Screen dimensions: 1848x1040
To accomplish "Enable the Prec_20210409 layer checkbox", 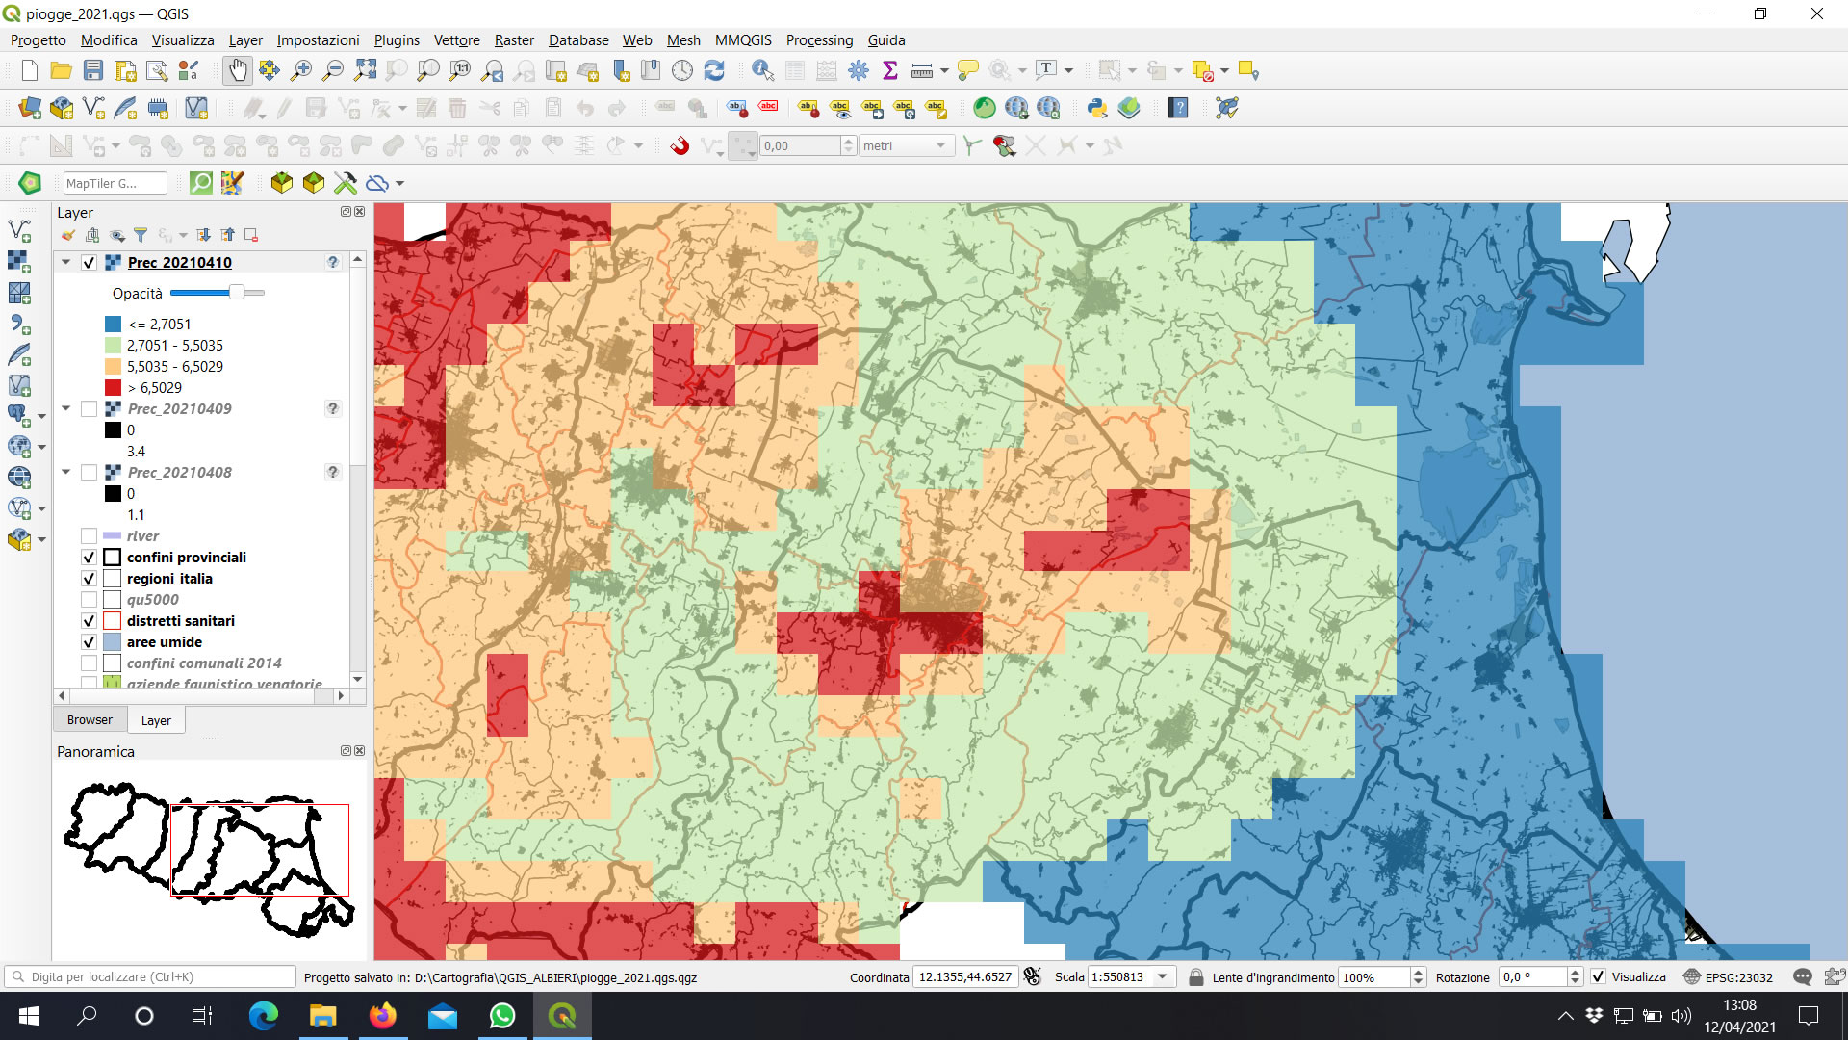I will (89, 409).
